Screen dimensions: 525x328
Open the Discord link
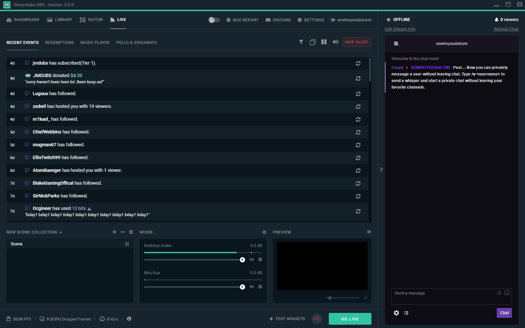[x=278, y=20]
